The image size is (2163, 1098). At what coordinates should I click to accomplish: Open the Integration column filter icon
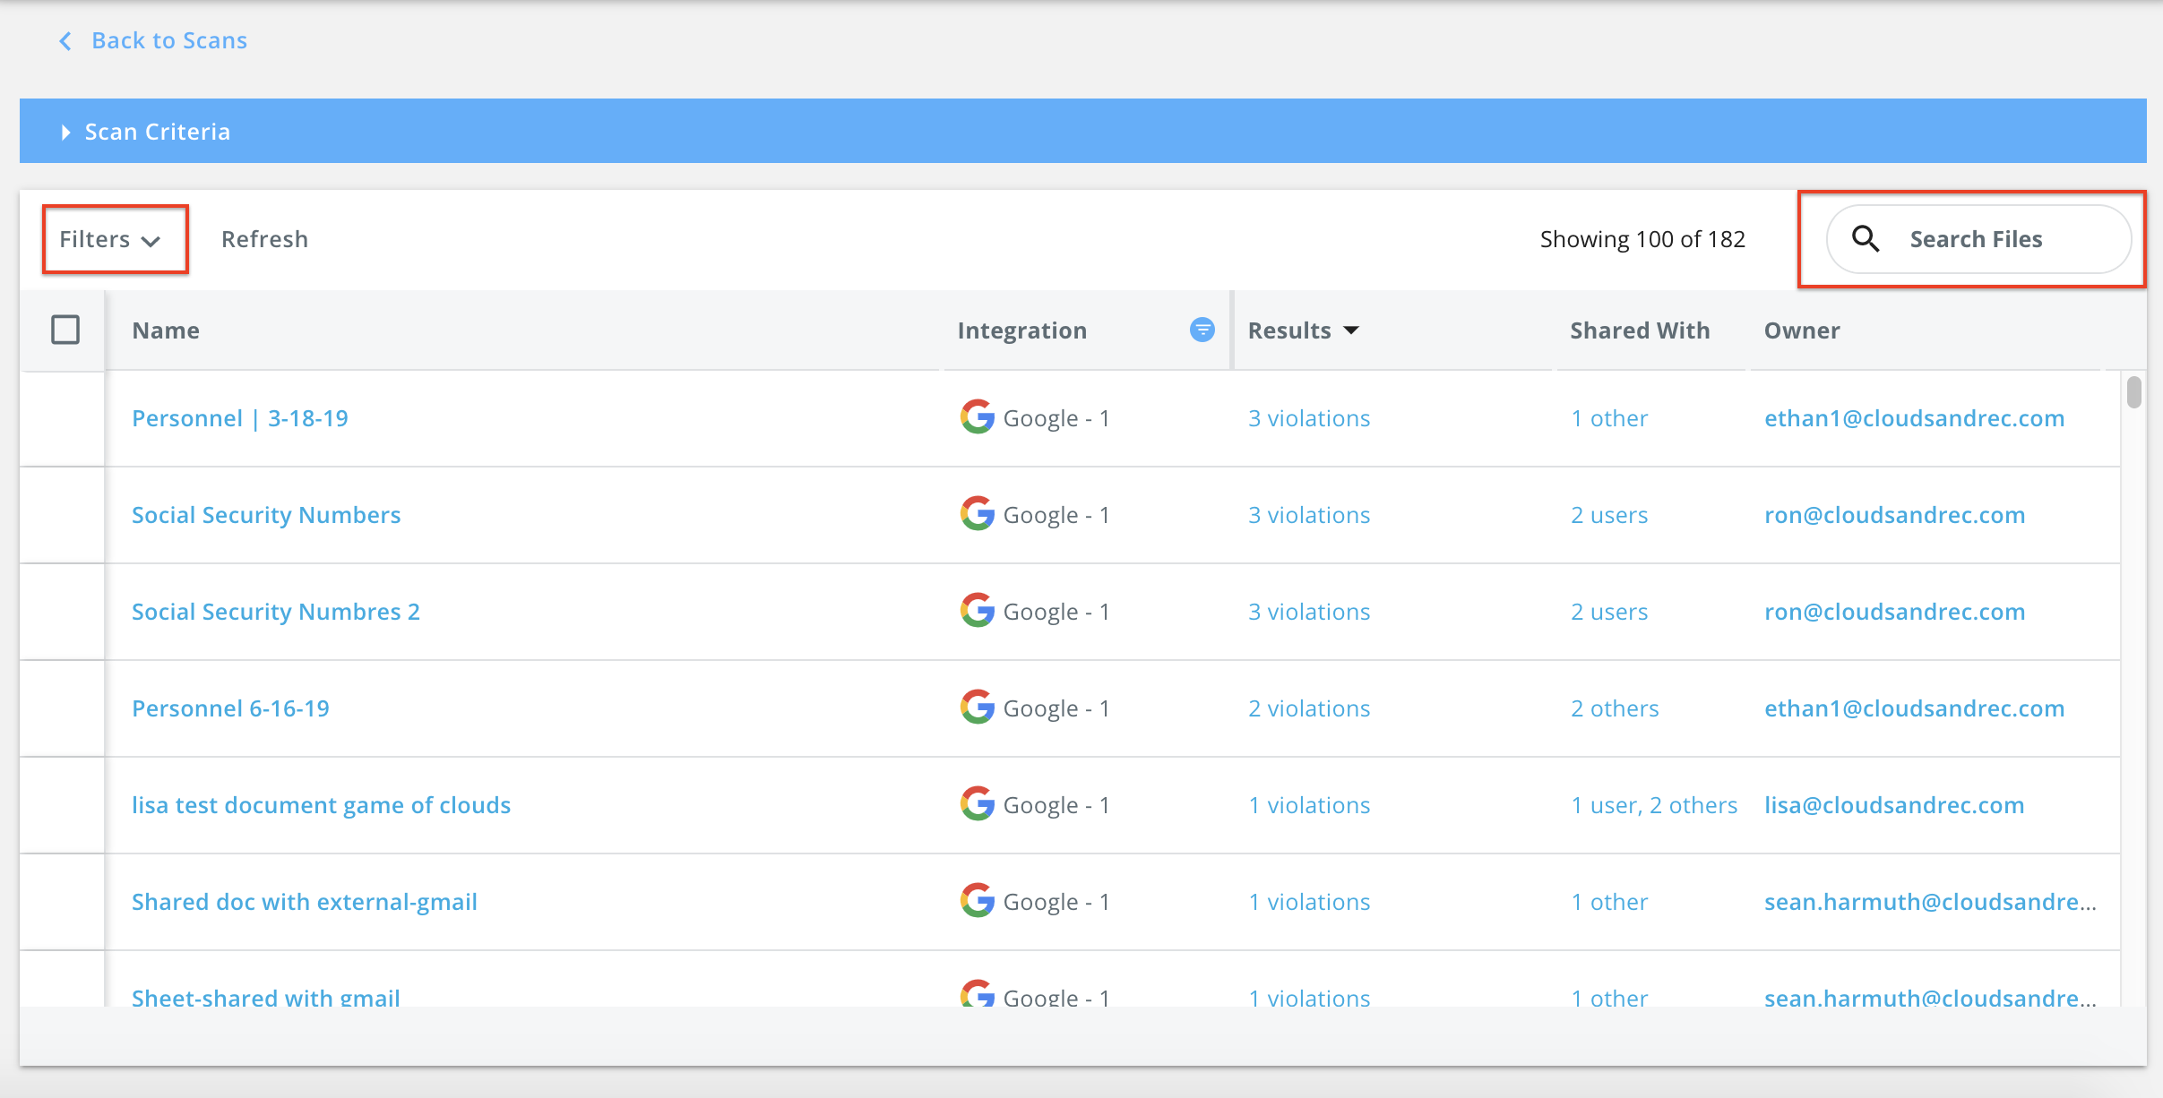click(x=1202, y=330)
